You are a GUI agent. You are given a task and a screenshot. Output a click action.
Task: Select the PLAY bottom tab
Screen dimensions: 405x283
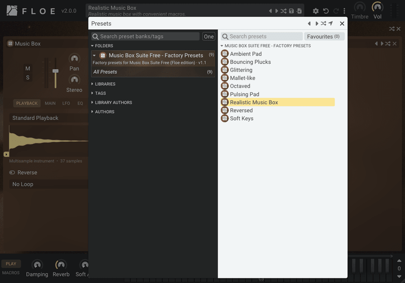point(11,264)
